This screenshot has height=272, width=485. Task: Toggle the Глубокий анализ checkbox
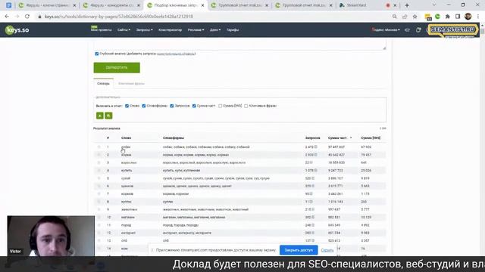pos(97,54)
